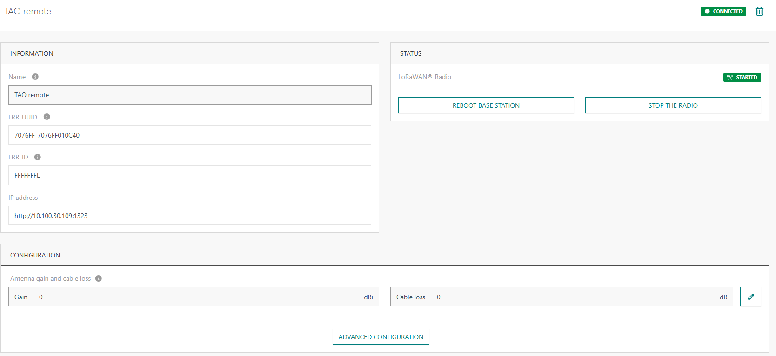This screenshot has height=356, width=776.
Task: Click the info icon next to Name
Action: click(35, 77)
